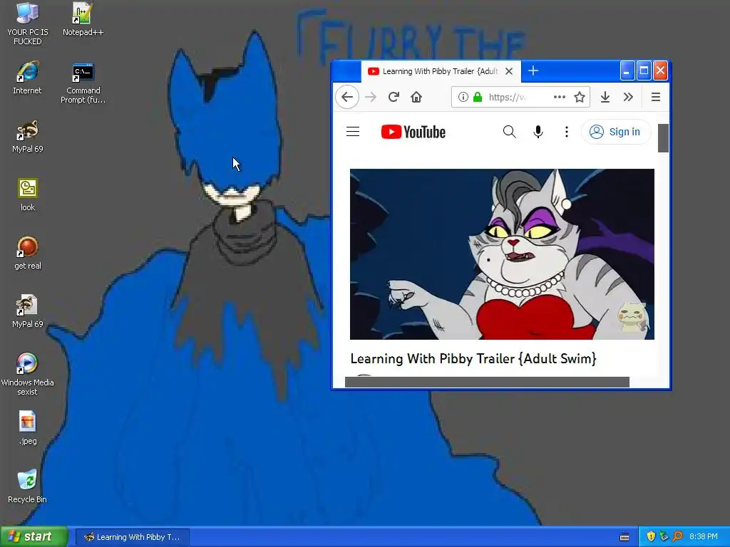Open YouTube settings three-dot menu
The height and width of the screenshot is (547, 730).
pos(567,132)
